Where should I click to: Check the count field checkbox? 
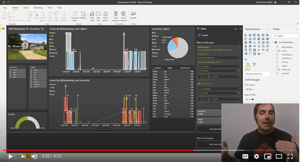[277, 51]
